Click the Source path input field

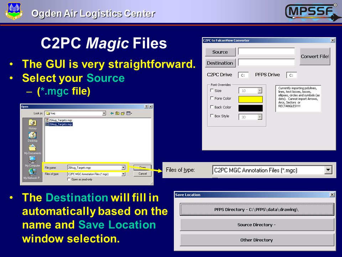(x=266, y=51)
